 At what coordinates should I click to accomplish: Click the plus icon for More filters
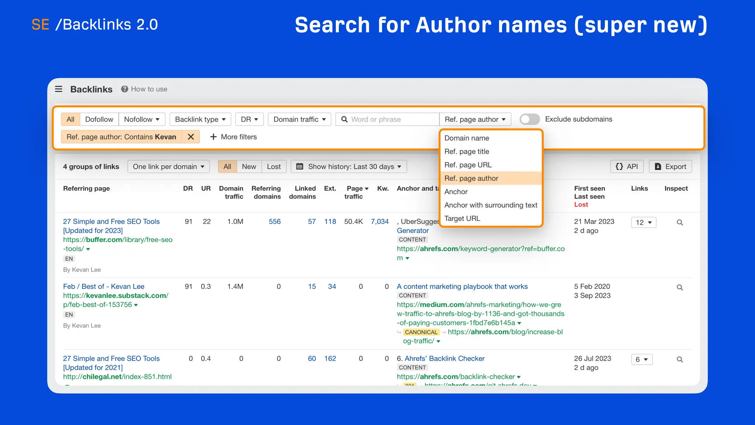[213, 137]
